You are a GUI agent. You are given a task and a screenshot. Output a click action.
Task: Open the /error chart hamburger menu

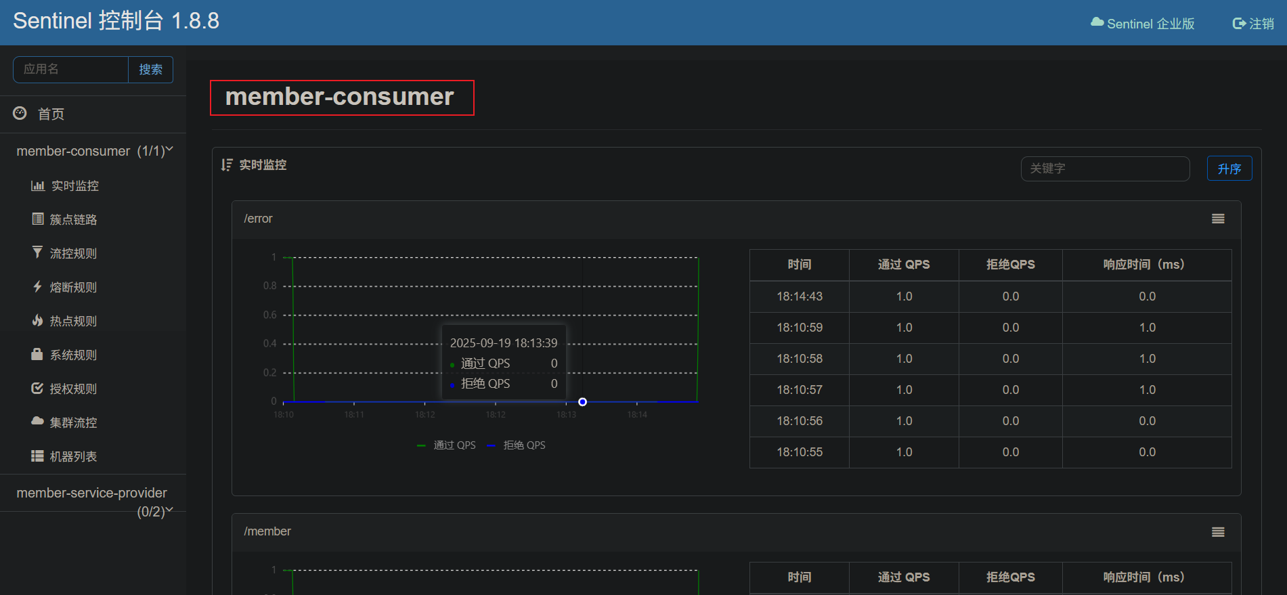[1218, 219]
